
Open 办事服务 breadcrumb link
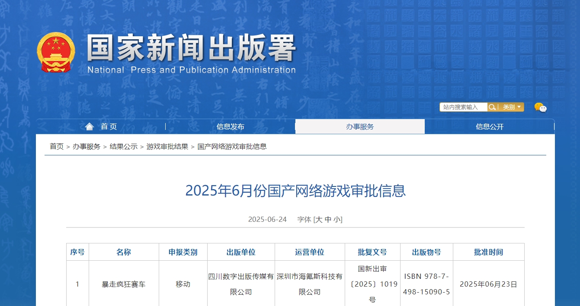(87, 146)
